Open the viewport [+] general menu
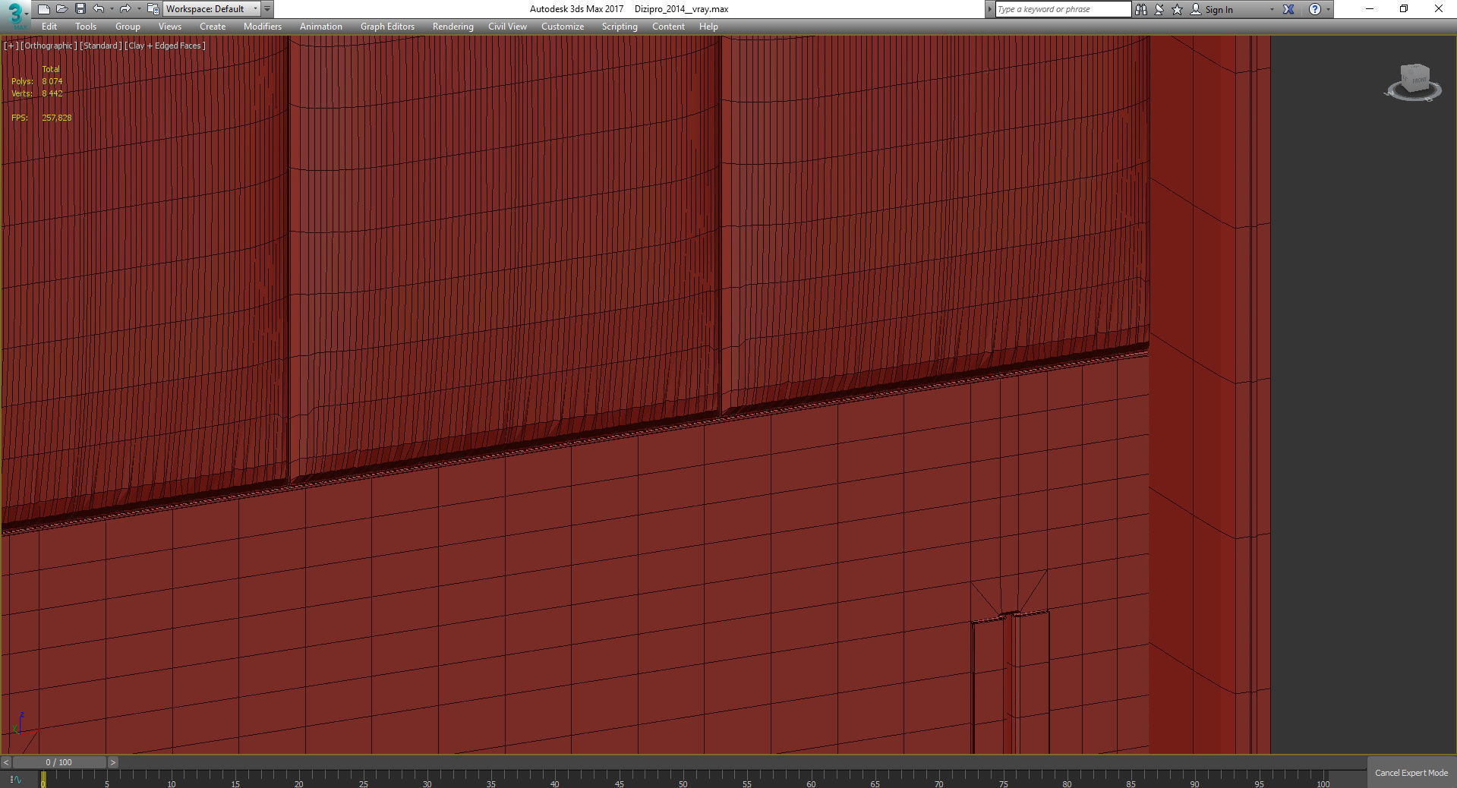The height and width of the screenshot is (788, 1457). pos(11,46)
